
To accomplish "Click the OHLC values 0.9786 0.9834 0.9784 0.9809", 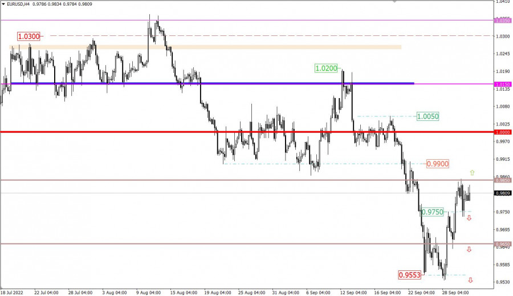I will coord(62,4).
